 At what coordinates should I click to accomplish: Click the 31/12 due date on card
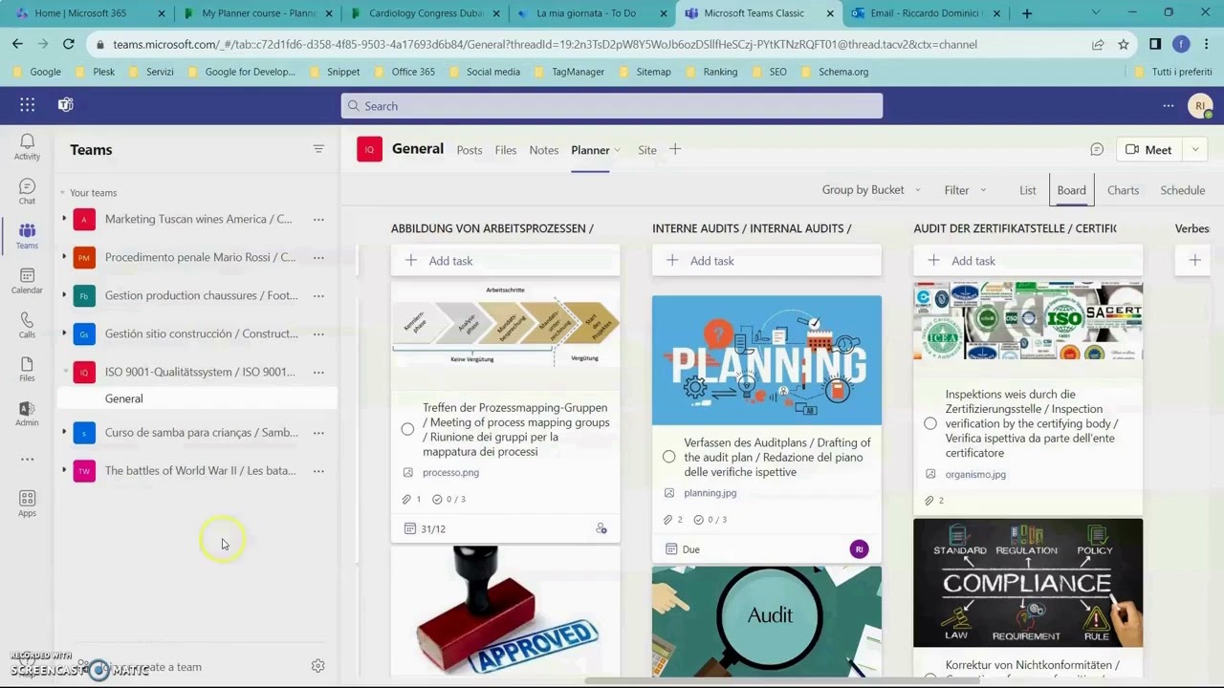(426, 528)
